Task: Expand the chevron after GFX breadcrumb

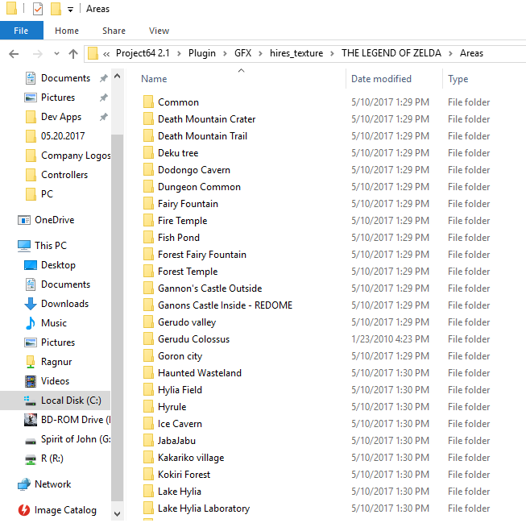Action: [260, 54]
